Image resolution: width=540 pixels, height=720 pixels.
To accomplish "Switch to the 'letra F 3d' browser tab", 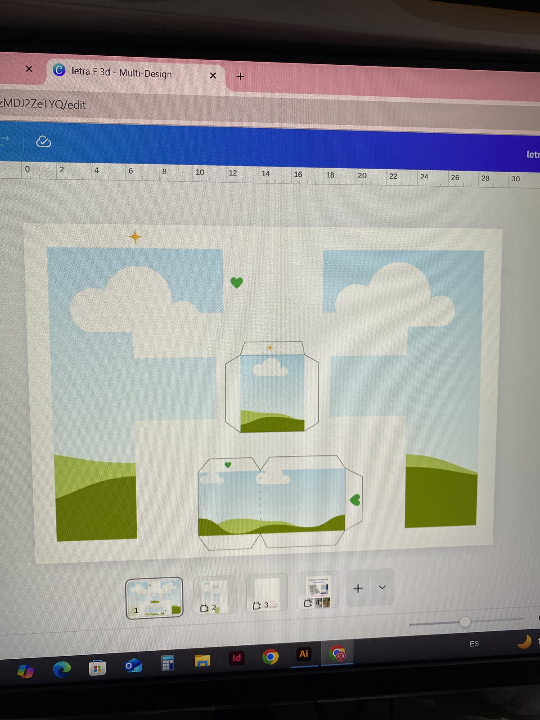I will tap(121, 73).
